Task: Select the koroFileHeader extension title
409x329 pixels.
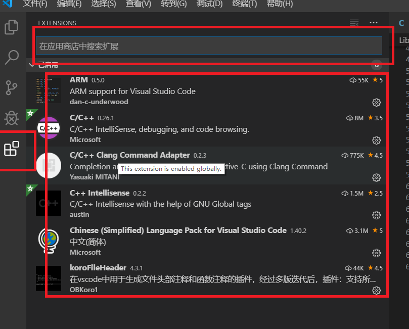Action: tap(98, 268)
